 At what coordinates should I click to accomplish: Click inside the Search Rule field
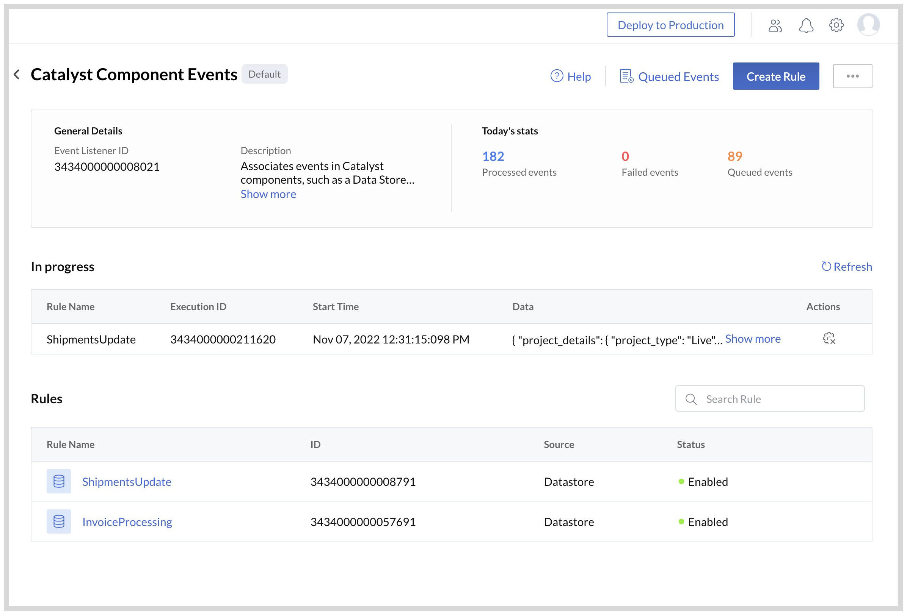pos(765,399)
